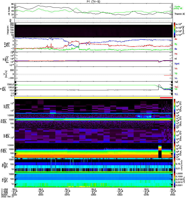This screenshot has width=187, height=200.
Task: Click the black data gap in ESA electron spectrogram
Action: point(160,154)
